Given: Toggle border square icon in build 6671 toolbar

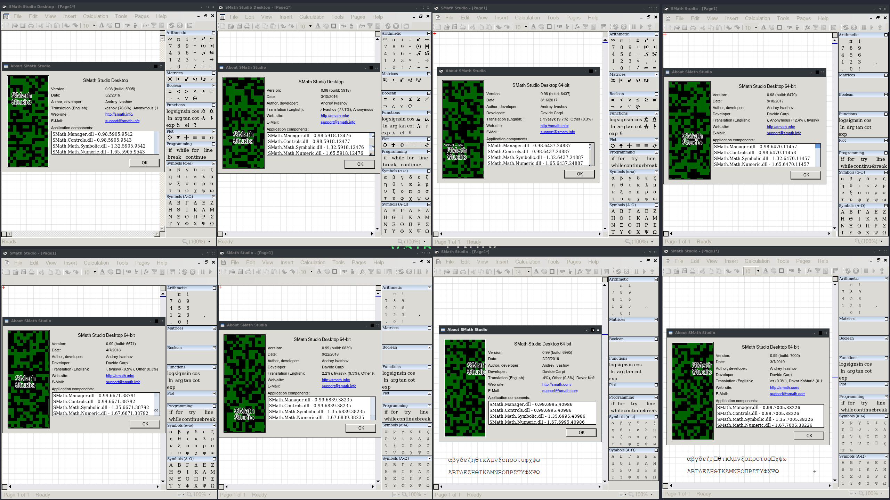Looking at the screenshot, I should point(118,272).
